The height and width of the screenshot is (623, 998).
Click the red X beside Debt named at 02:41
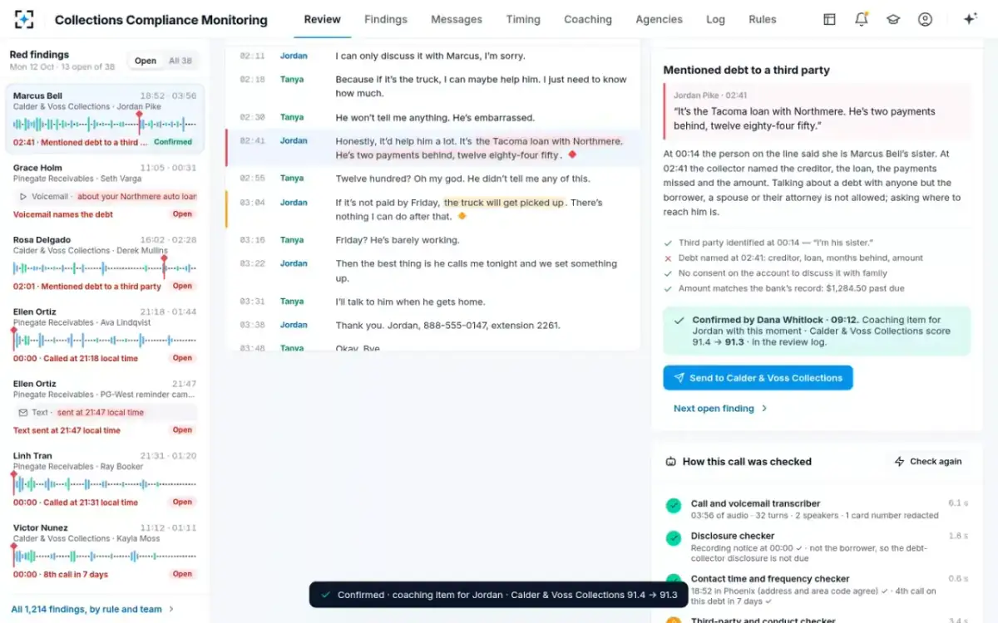[669, 258]
